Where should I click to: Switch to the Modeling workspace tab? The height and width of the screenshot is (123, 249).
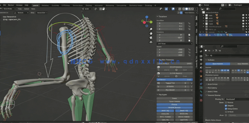[x=45, y=5]
